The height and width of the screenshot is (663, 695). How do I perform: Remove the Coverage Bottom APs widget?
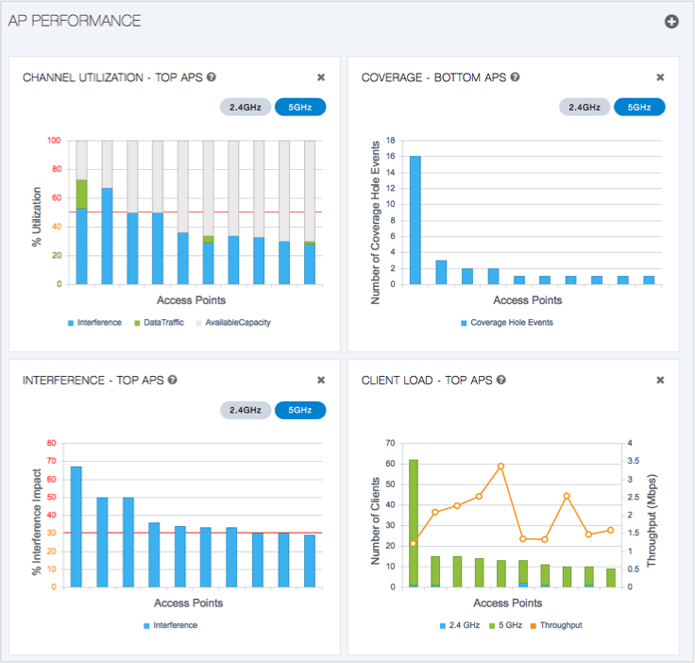(x=660, y=77)
